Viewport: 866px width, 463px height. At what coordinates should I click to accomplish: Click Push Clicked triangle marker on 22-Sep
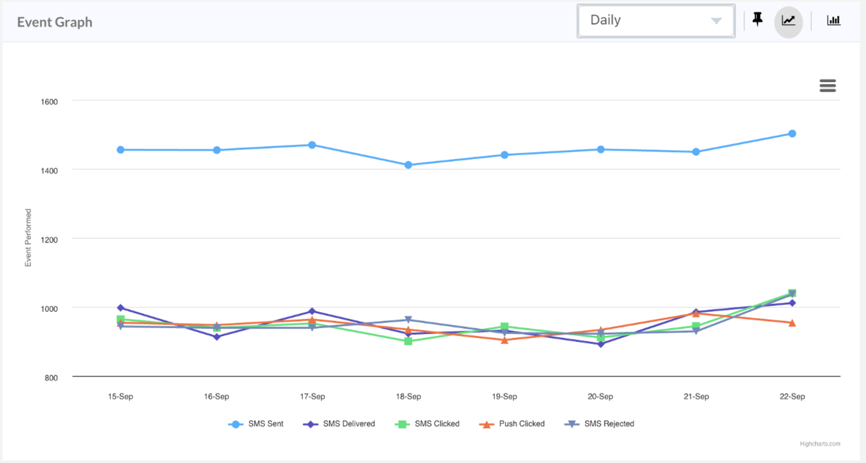coord(792,323)
